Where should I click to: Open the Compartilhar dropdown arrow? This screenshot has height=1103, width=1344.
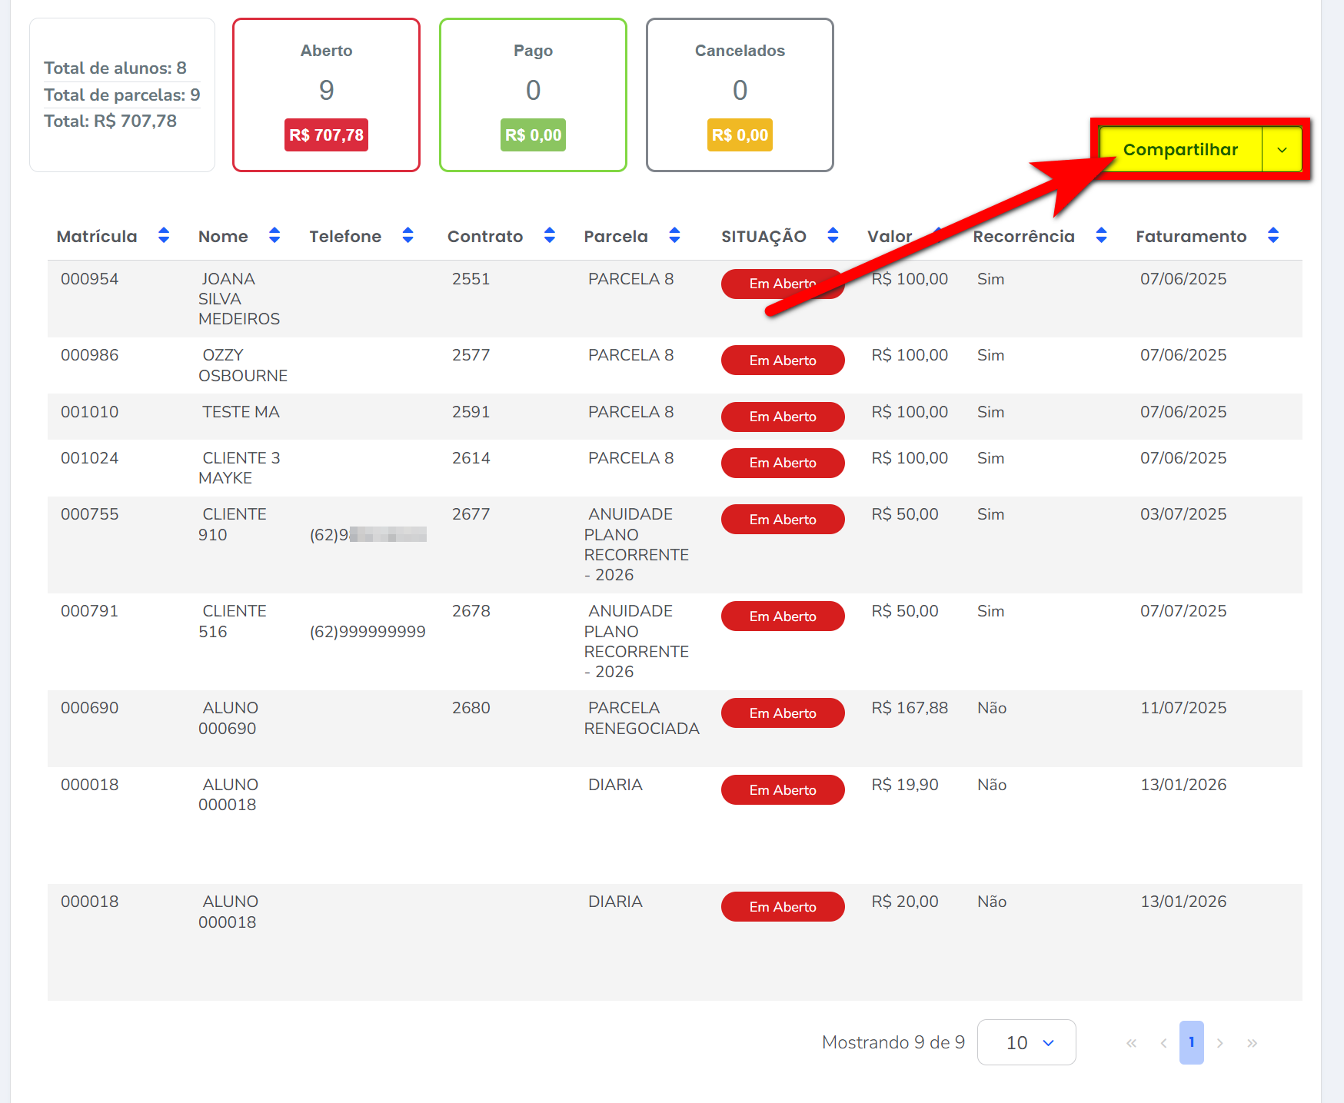pyautogui.click(x=1282, y=150)
